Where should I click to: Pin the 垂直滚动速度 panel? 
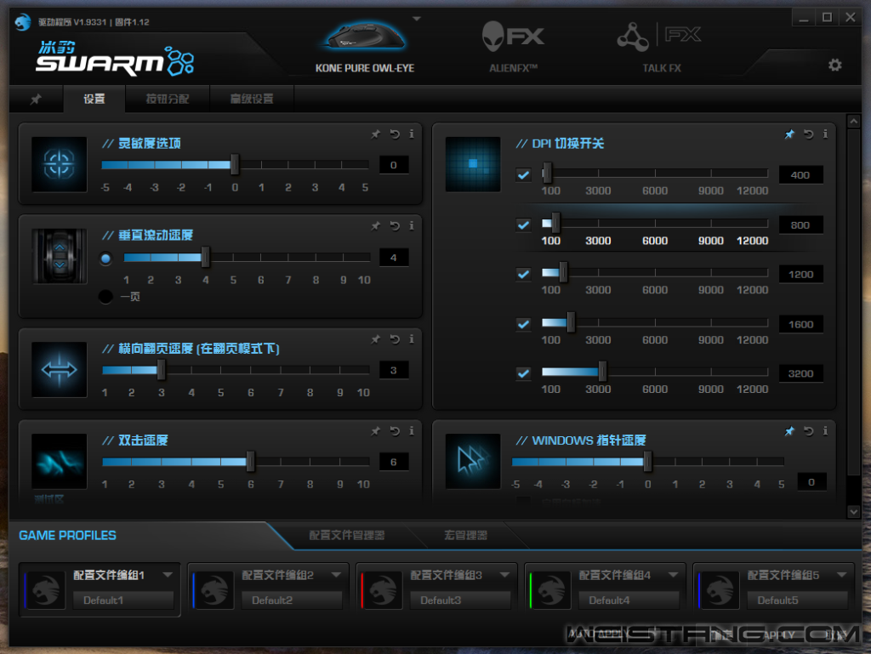(x=375, y=225)
